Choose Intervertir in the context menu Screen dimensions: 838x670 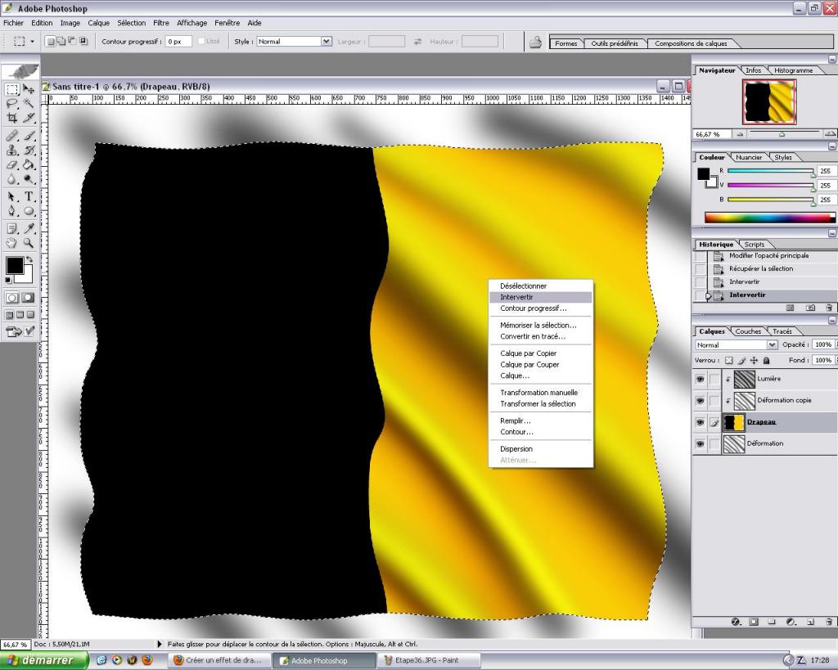click(x=540, y=297)
